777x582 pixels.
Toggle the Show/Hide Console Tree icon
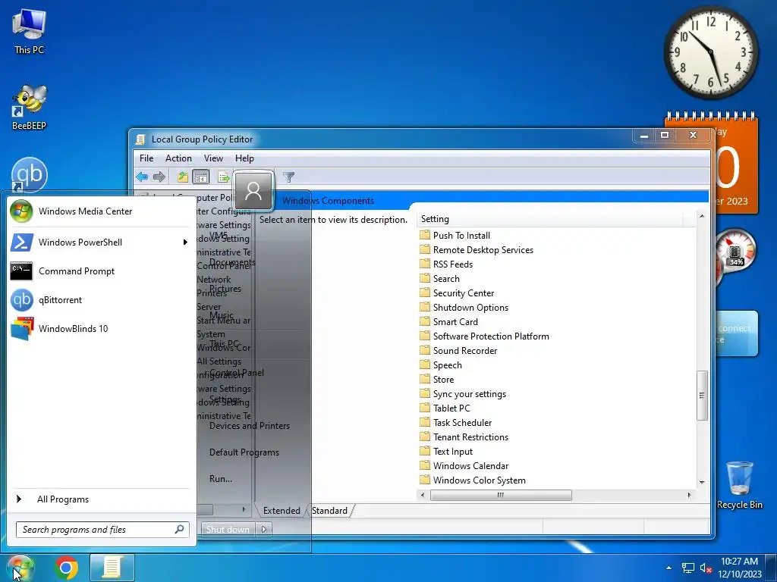(x=200, y=177)
